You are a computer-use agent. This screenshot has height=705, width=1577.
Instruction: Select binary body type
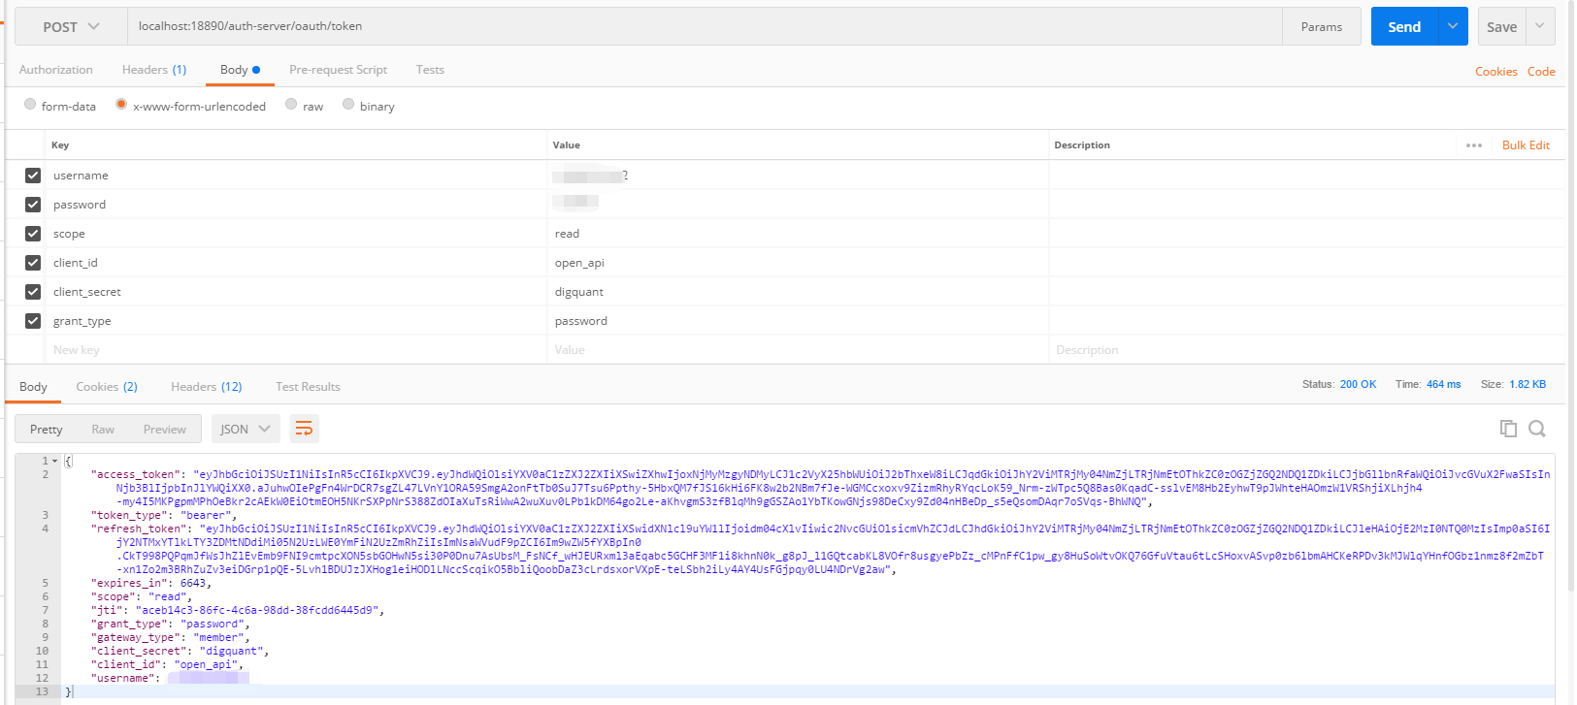tap(348, 105)
